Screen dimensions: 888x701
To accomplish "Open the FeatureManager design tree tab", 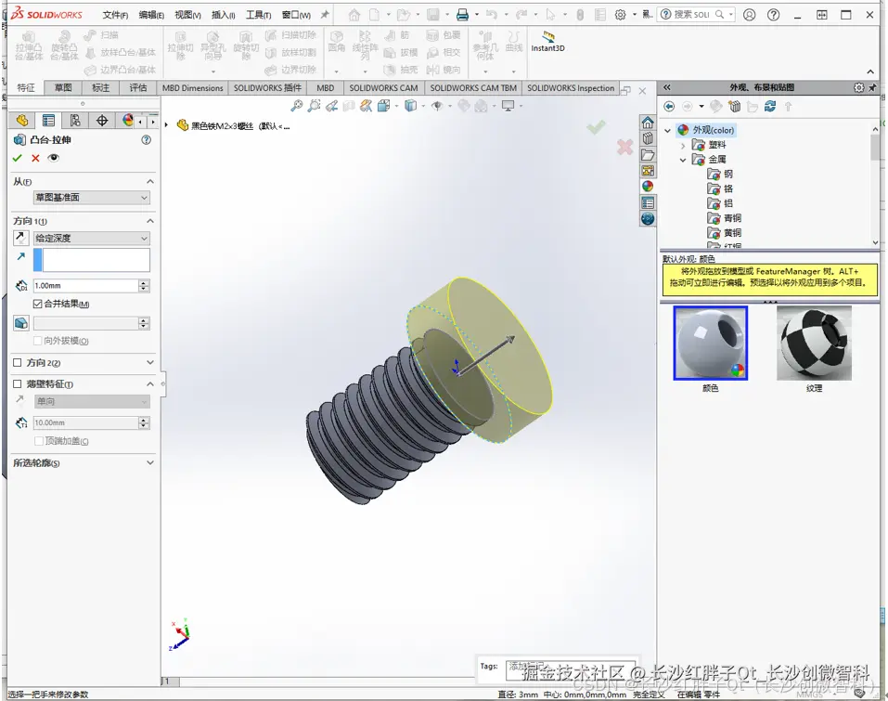I will pyautogui.click(x=22, y=120).
